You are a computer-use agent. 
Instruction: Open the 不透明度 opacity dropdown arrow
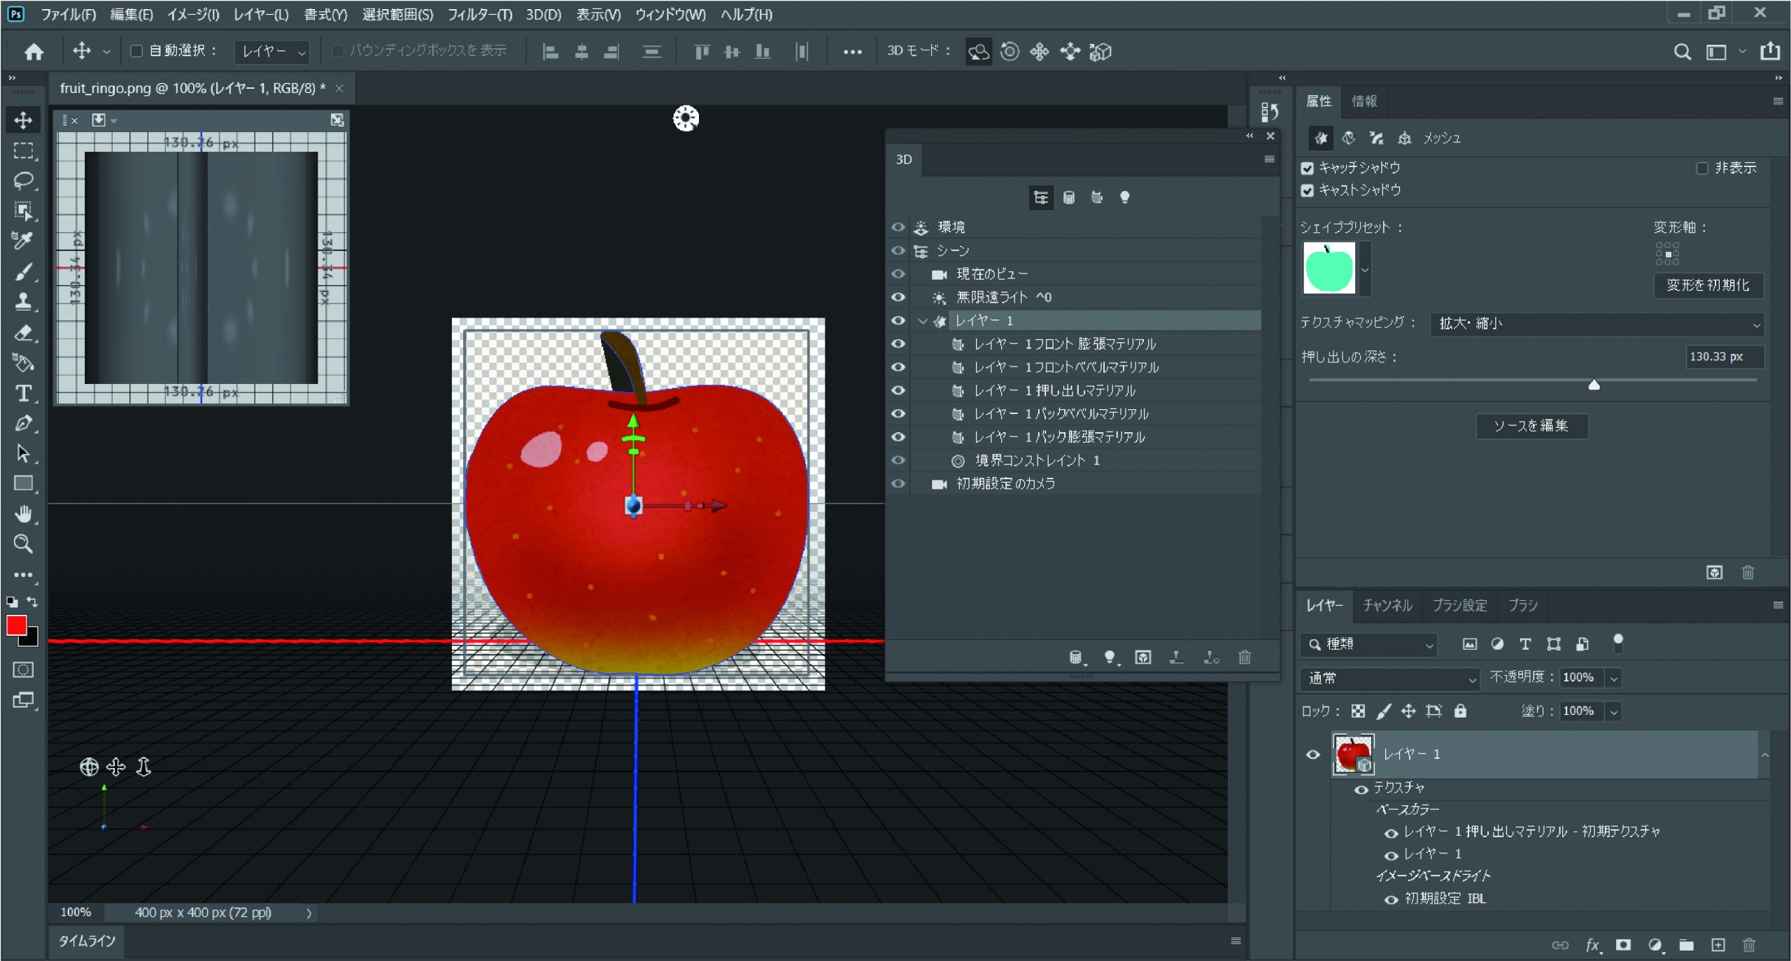click(1613, 678)
